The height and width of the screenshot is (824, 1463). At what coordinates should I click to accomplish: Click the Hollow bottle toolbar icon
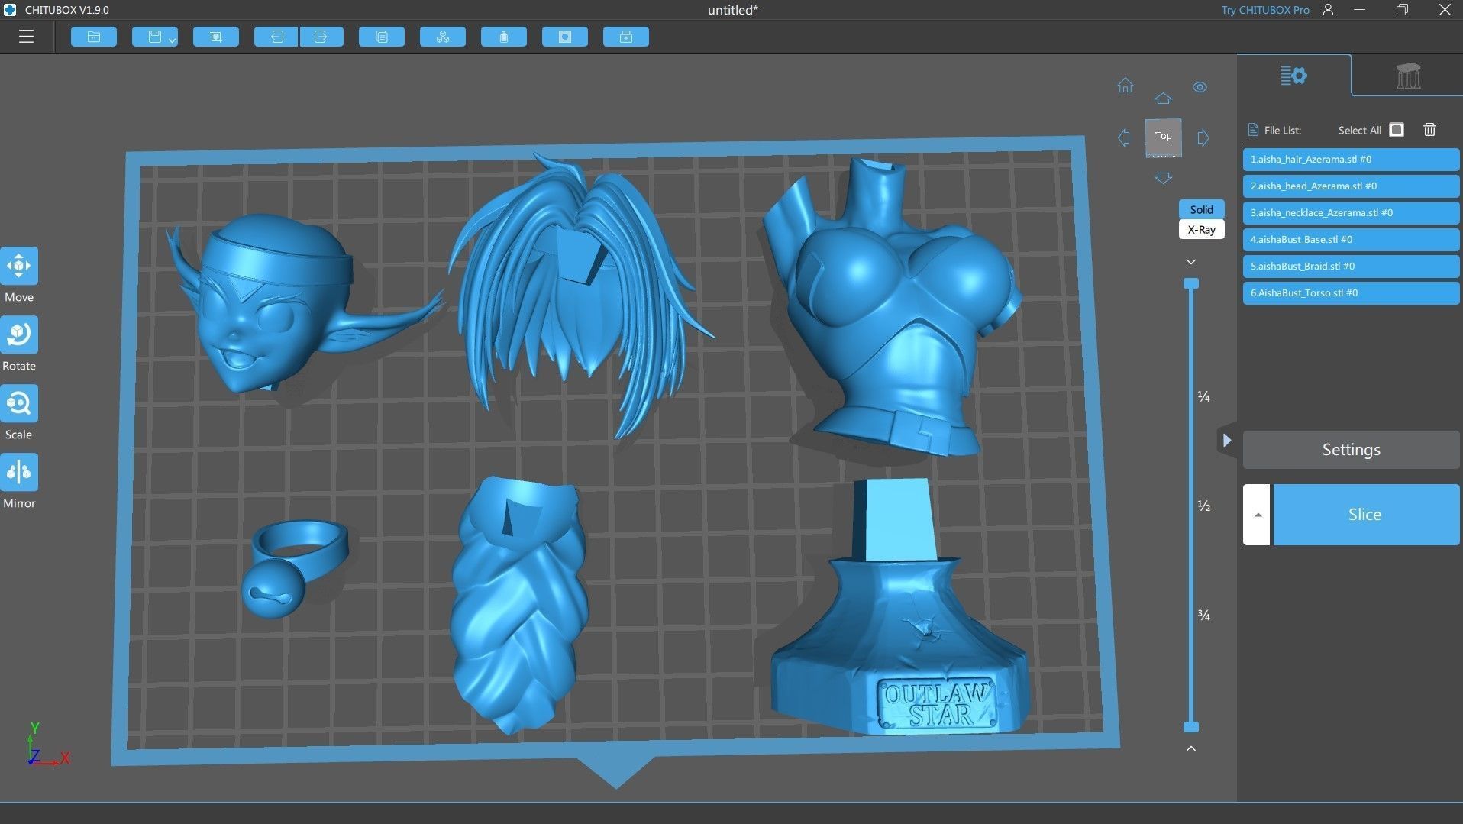[x=504, y=37]
